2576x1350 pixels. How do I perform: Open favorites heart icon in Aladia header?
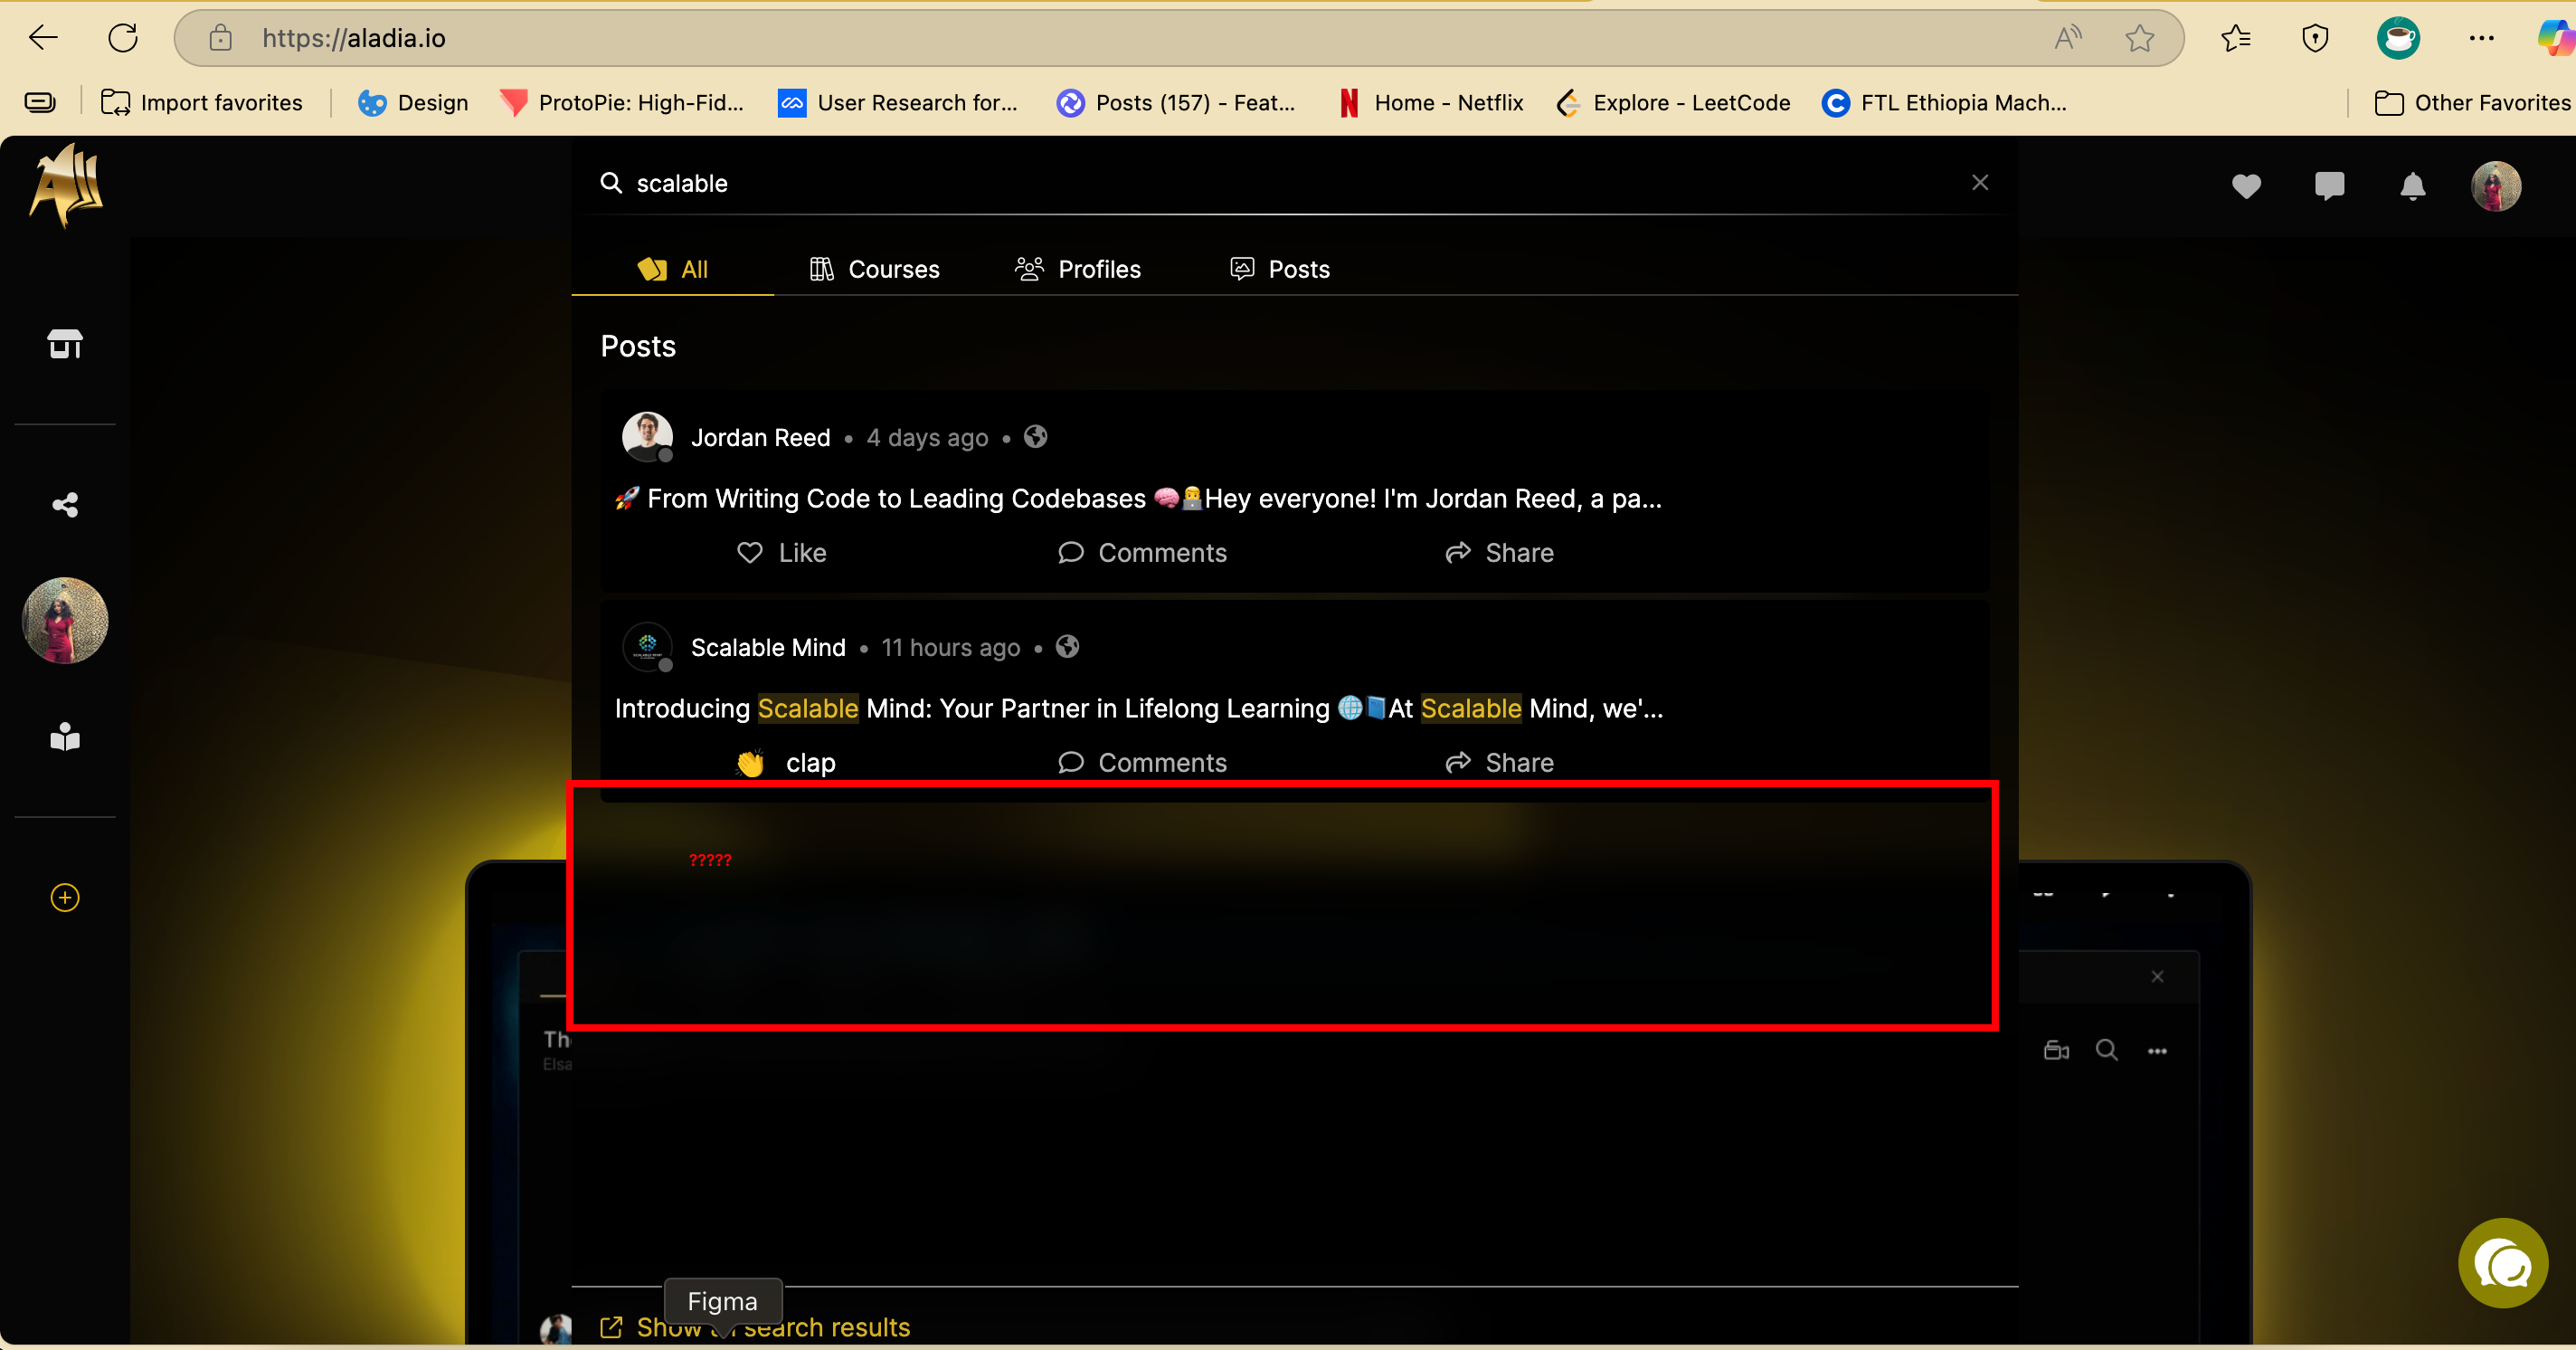pyautogui.click(x=2246, y=186)
